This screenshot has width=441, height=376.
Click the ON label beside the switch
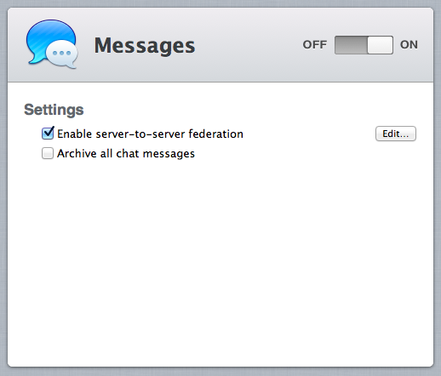pyautogui.click(x=409, y=45)
